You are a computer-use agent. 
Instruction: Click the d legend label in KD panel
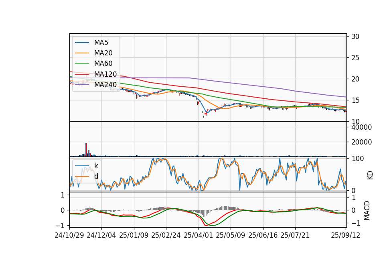(96, 176)
